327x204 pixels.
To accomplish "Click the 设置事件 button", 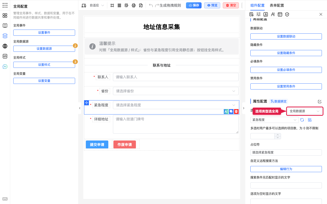I will (x=44, y=33).
